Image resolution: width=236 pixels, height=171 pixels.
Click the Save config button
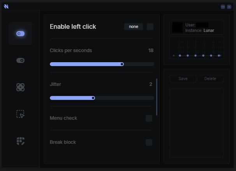[183, 79]
